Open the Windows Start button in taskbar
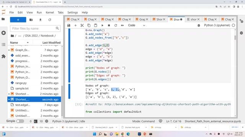This screenshot has width=245, height=137. [x=95, y=134]
